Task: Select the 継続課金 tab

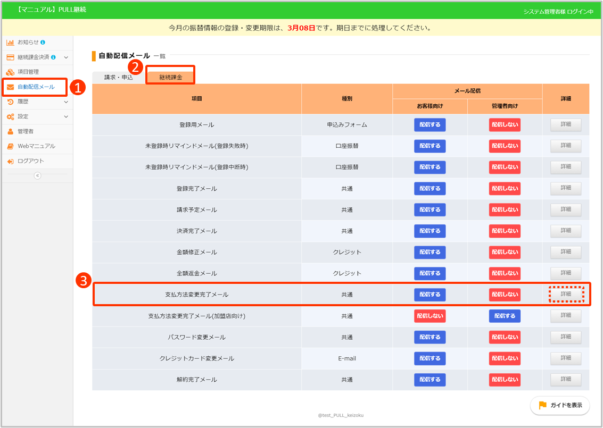Action: pyautogui.click(x=170, y=77)
